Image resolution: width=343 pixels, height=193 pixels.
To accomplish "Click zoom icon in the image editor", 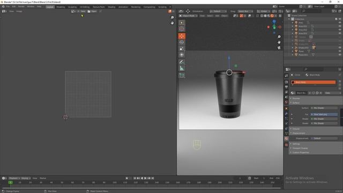I will coord(172,18).
